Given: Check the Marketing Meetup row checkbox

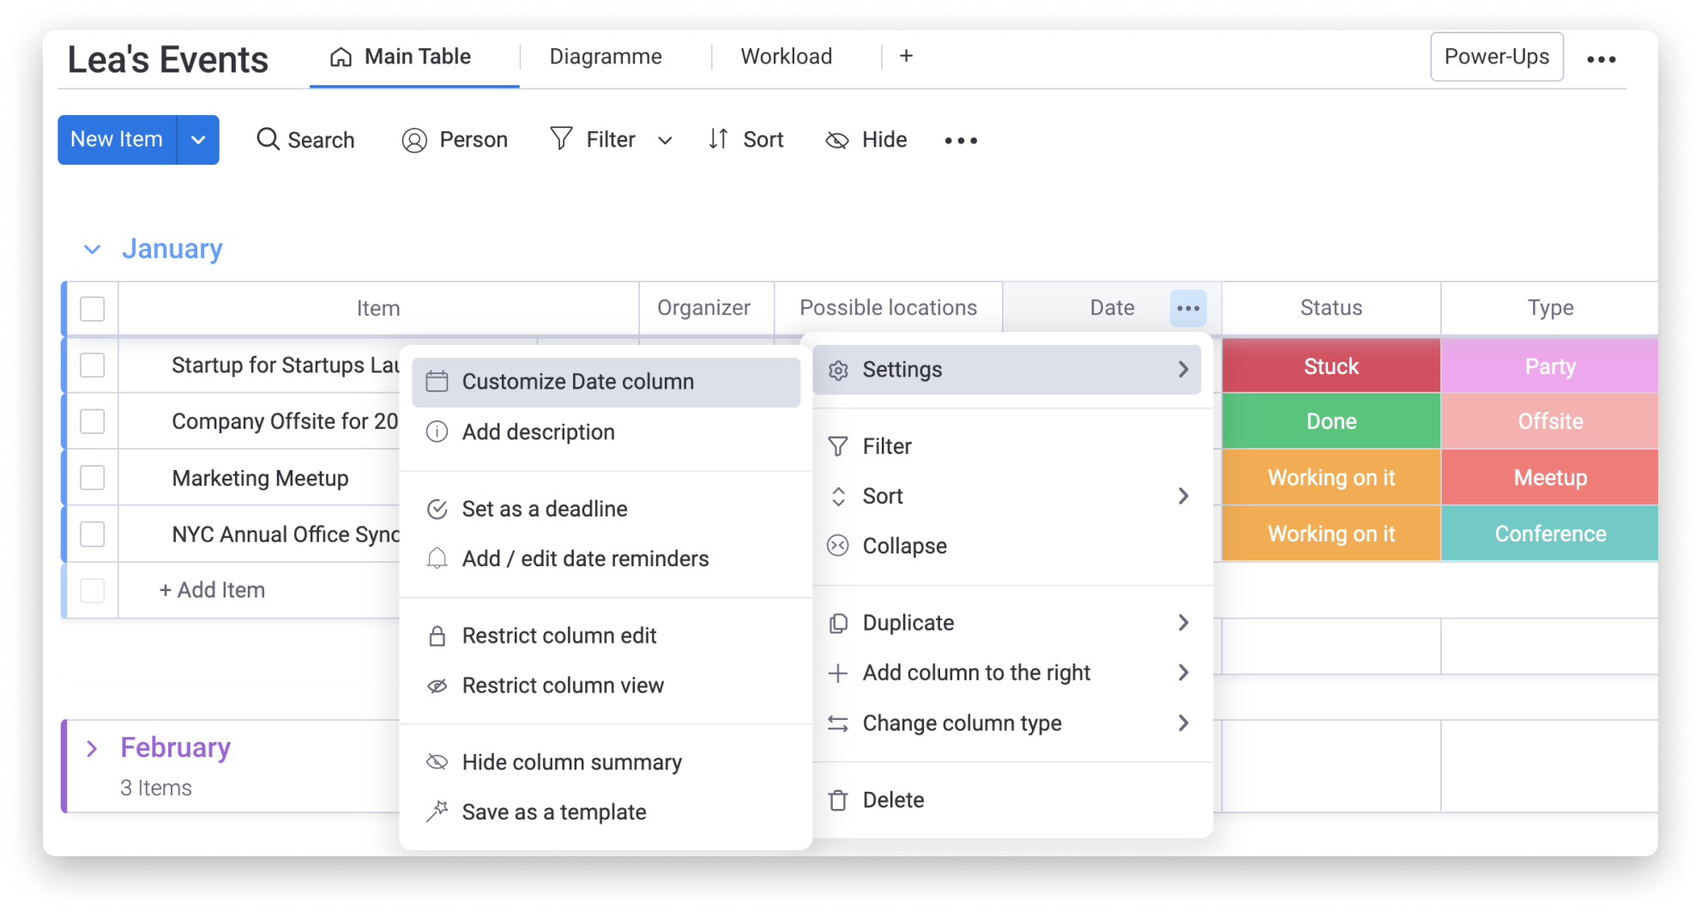Looking at the screenshot, I should (92, 477).
